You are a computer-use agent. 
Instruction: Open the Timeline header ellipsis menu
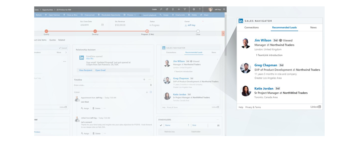[x=150, y=80]
